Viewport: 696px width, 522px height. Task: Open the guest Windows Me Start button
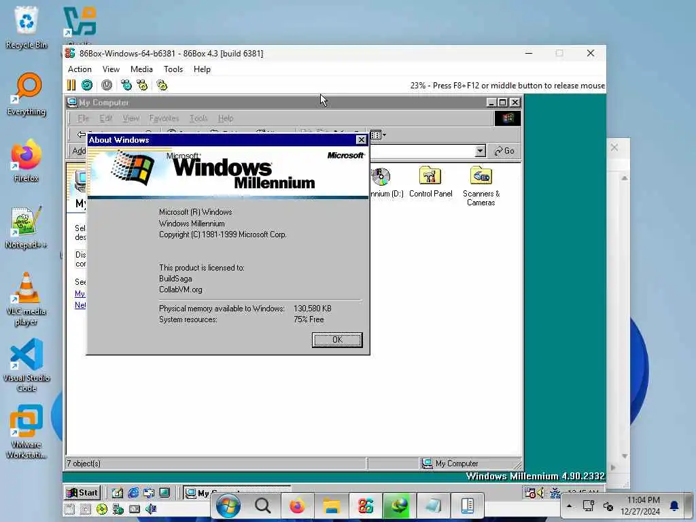[82, 493]
